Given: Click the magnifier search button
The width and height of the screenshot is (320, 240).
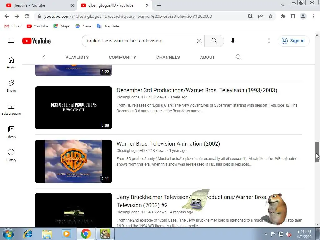Looking at the screenshot, I should point(214,41).
